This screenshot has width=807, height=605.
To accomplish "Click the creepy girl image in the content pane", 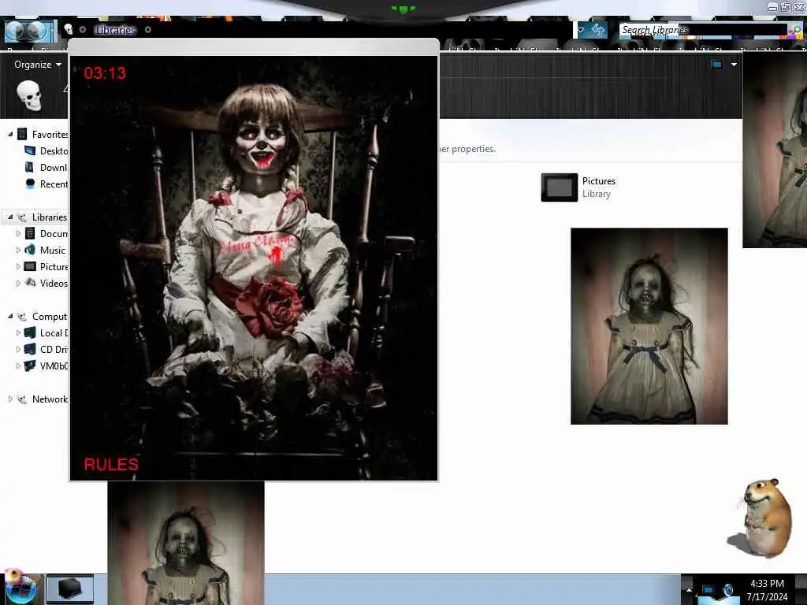I will coord(649,326).
